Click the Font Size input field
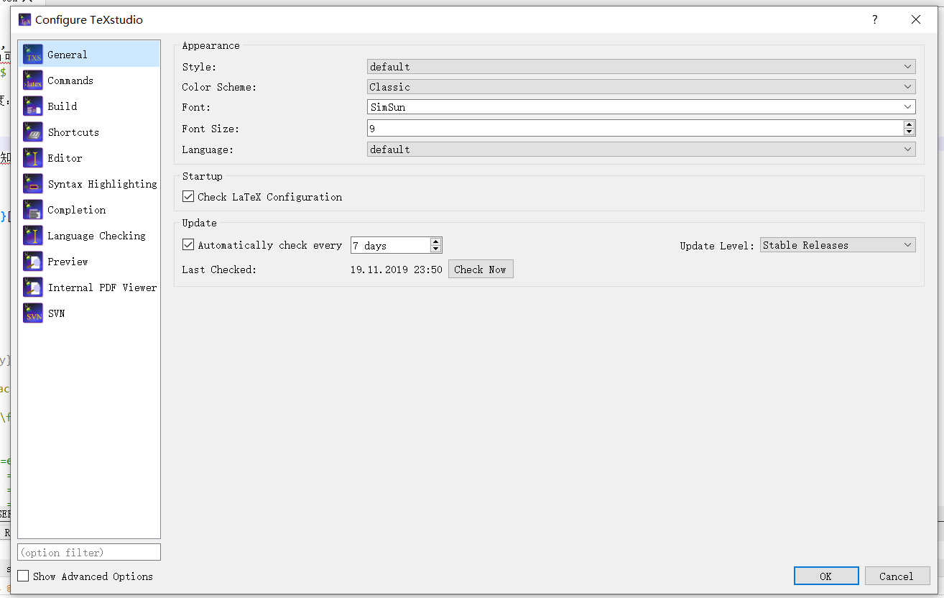This screenshot has width=944, height=598. (636, 129)
